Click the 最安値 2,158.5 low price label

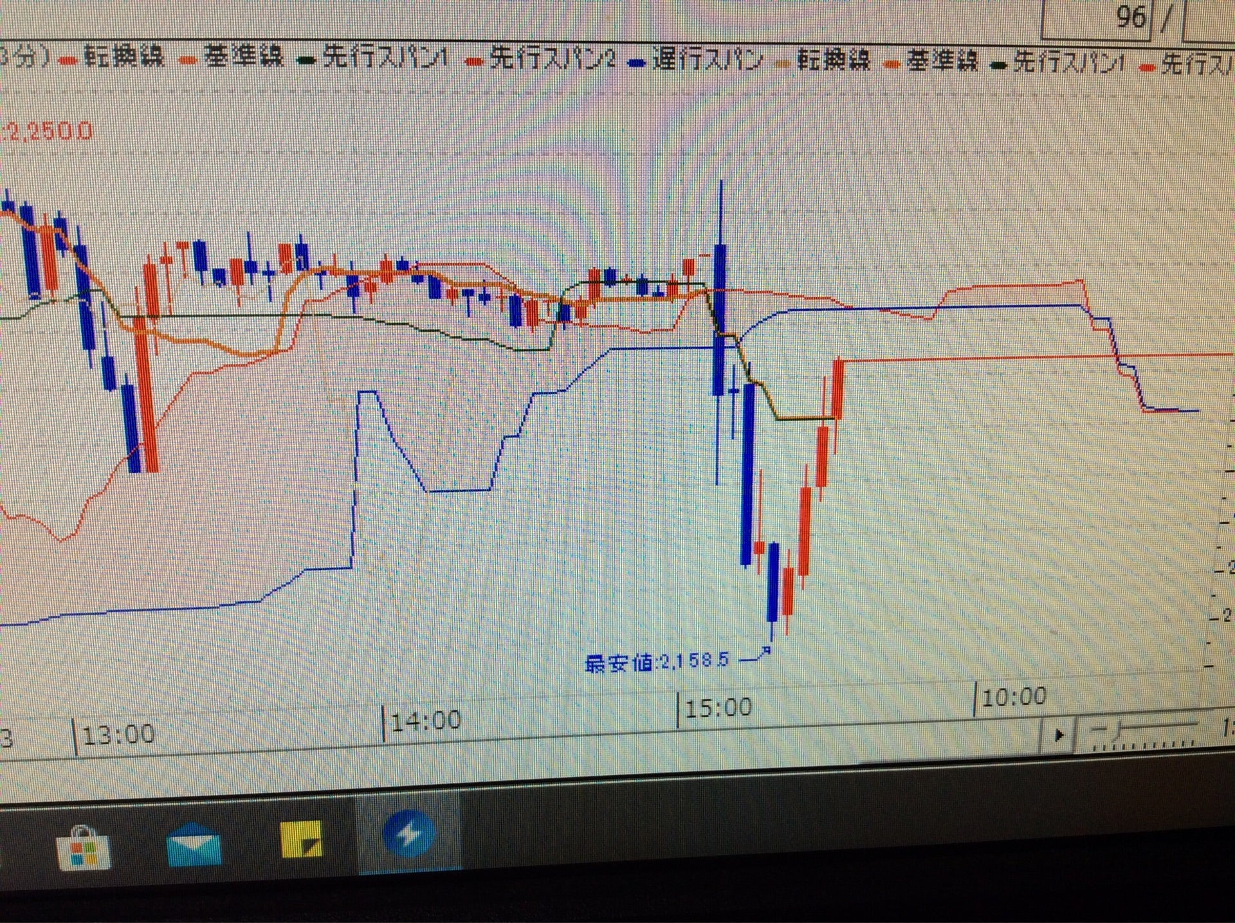[x=657, y=662]
